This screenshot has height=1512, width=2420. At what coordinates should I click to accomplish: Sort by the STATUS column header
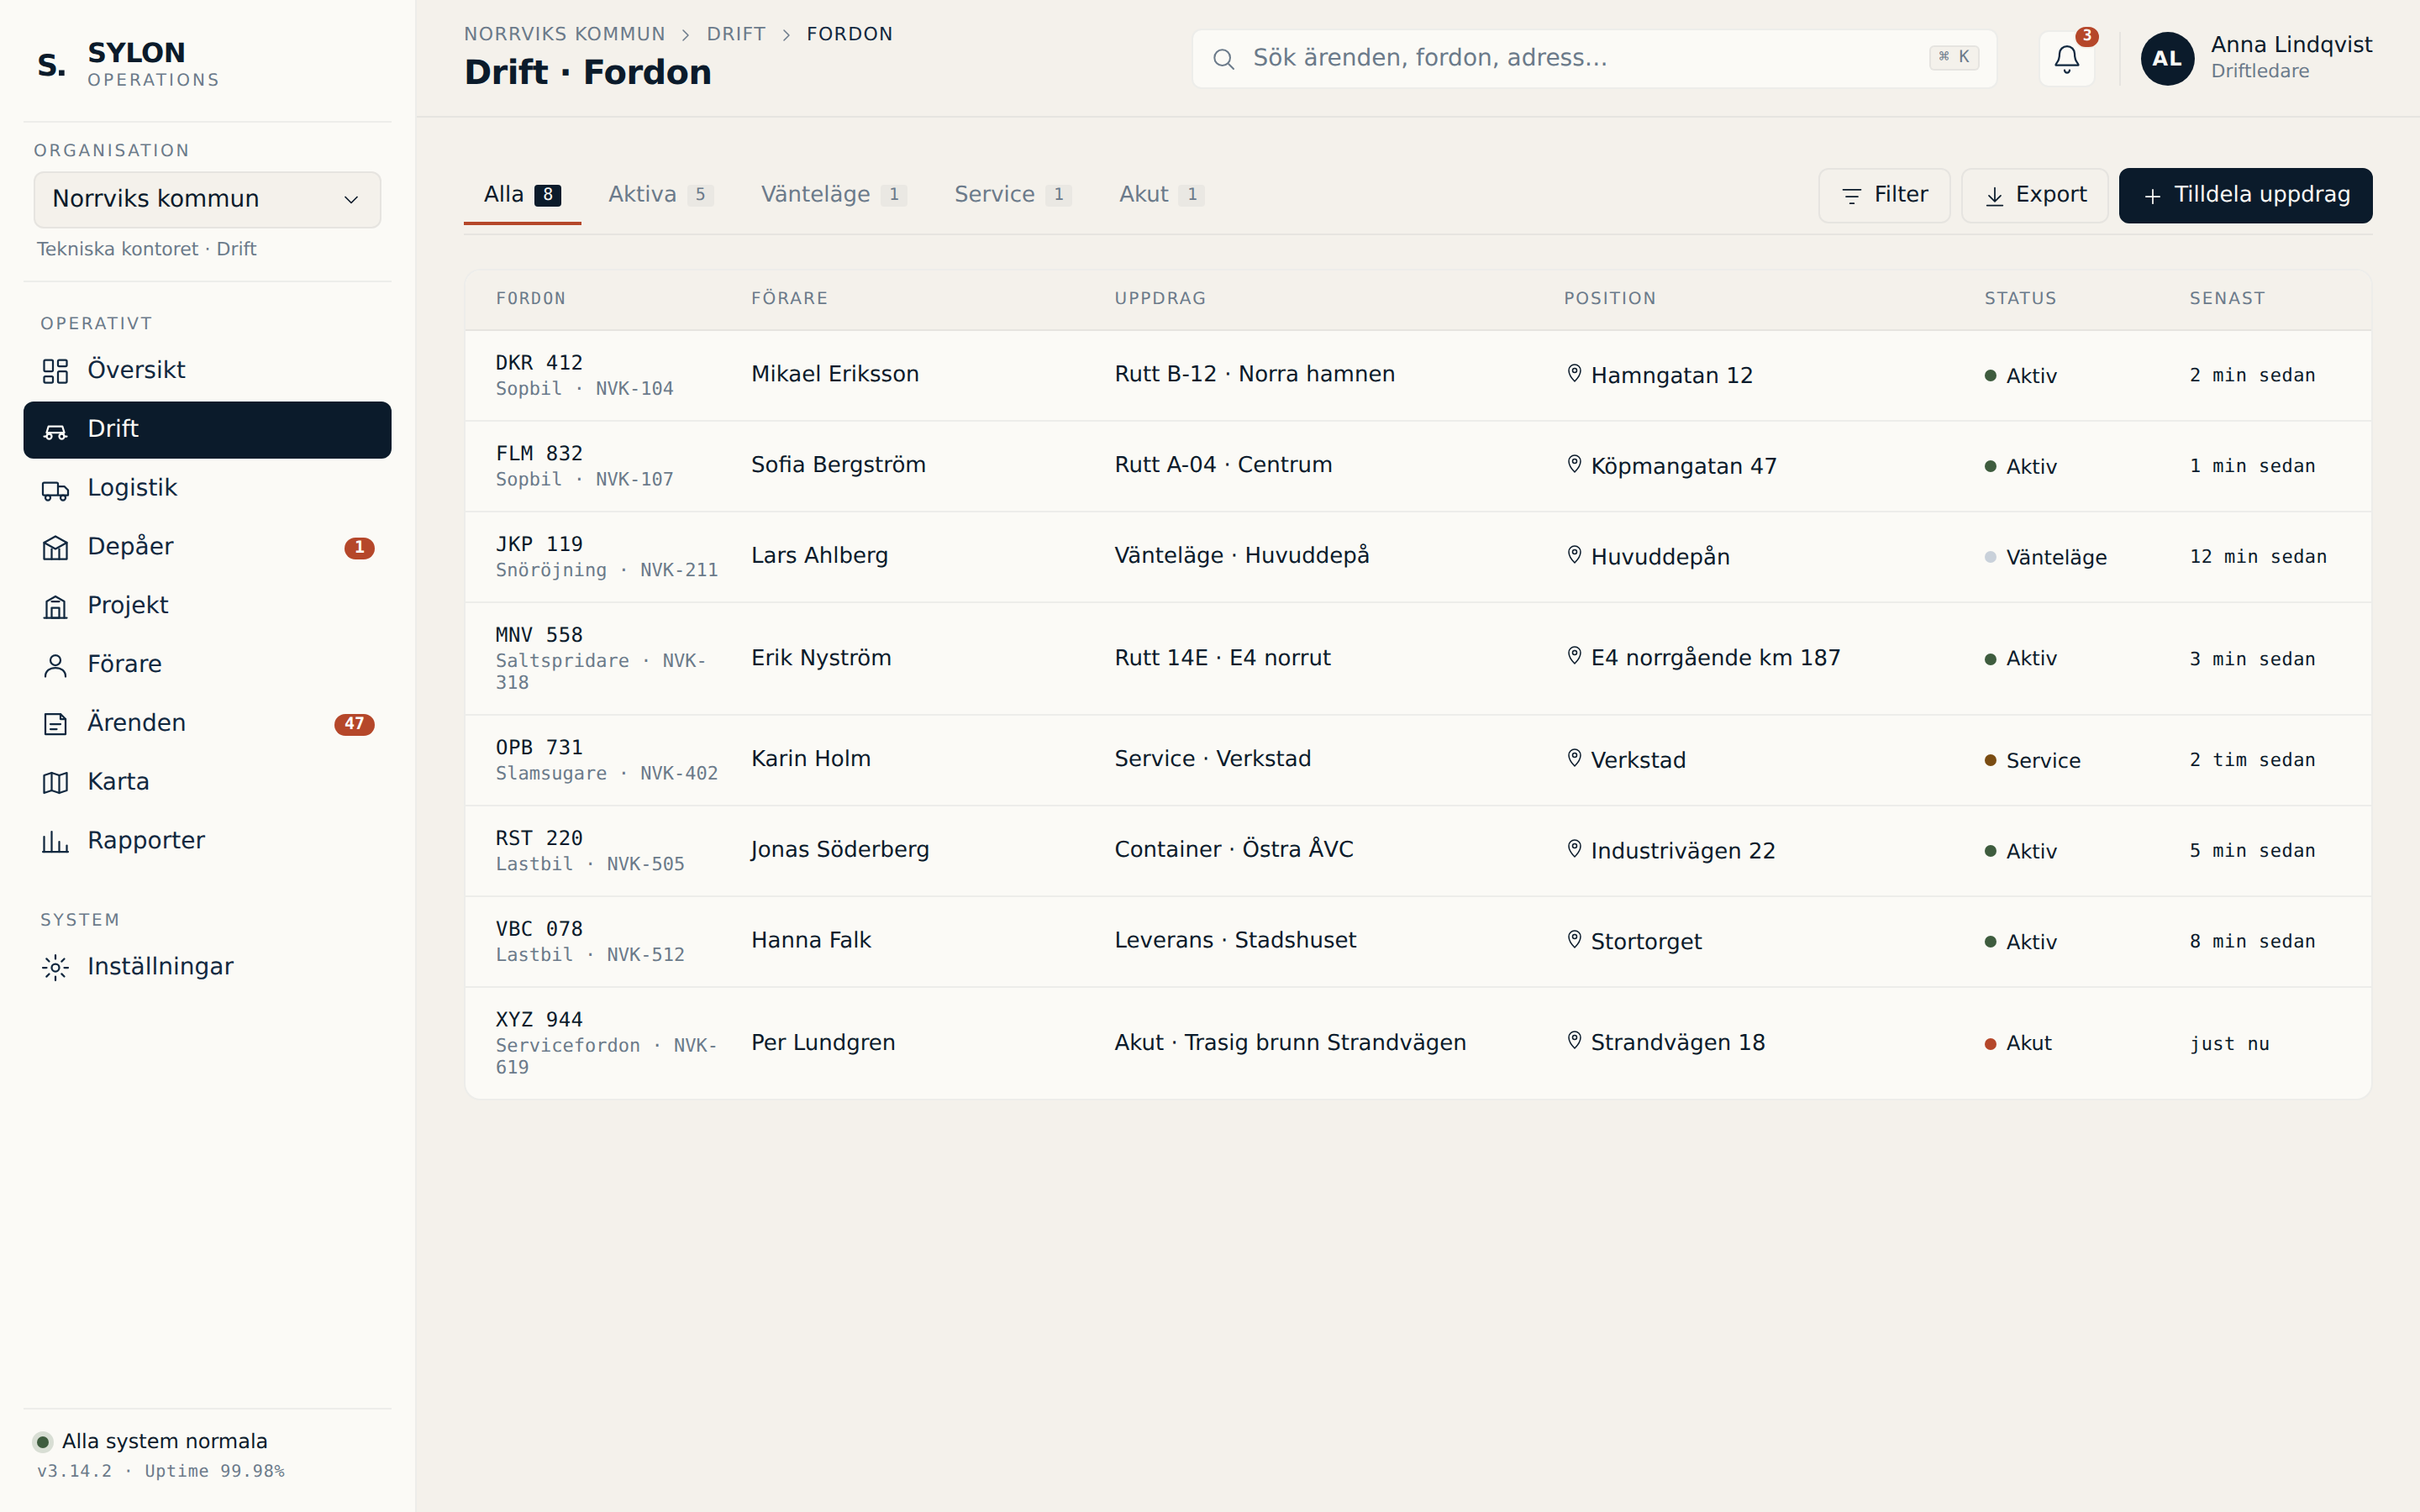point(2020,298)
